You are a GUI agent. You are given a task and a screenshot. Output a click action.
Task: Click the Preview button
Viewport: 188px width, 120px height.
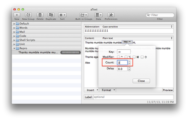coord(168,90)
